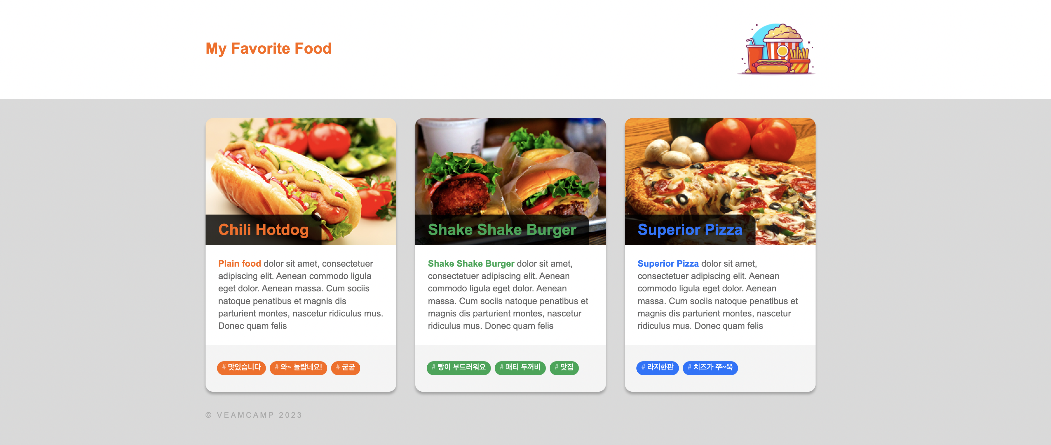Select the 치즈가 쭈~욱 hashtag tag
This screenshot has height=445, width=1051.
[x=710, y=368]
